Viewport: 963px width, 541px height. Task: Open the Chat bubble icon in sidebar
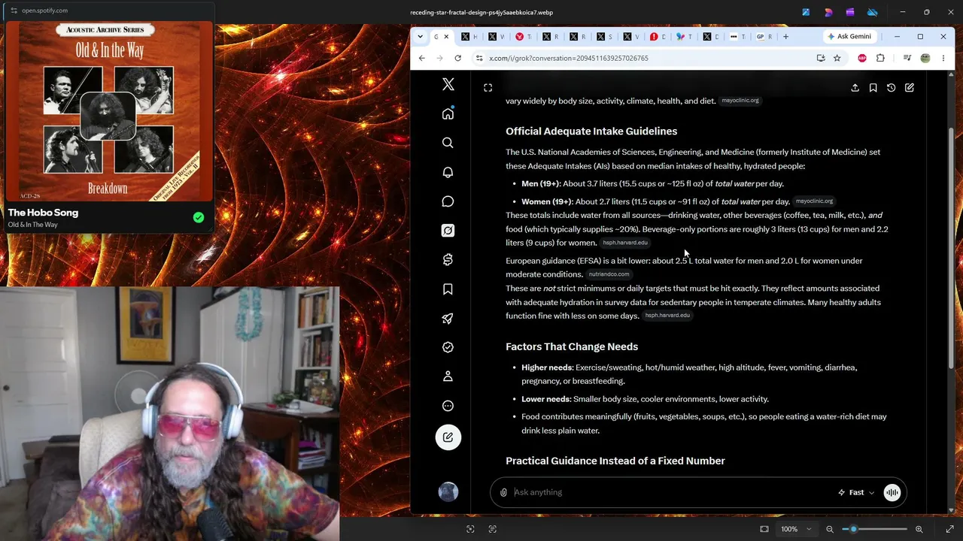(448, 201)
